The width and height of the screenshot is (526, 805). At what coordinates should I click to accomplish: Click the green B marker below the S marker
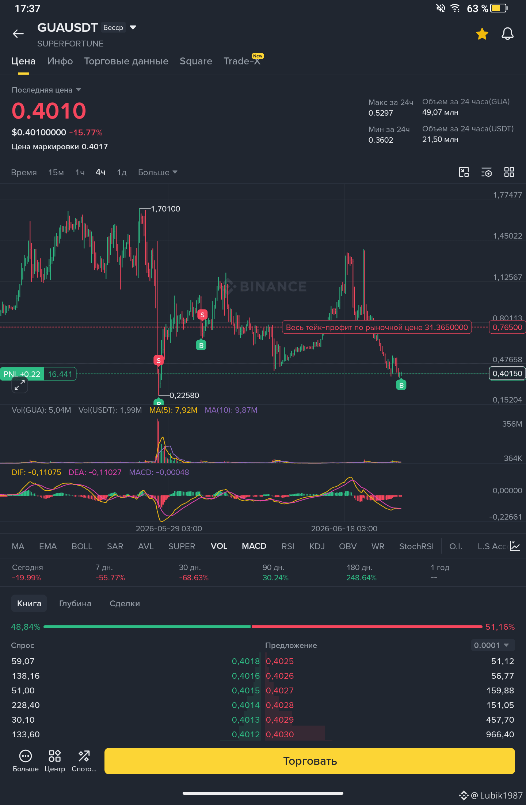(201, 345)
